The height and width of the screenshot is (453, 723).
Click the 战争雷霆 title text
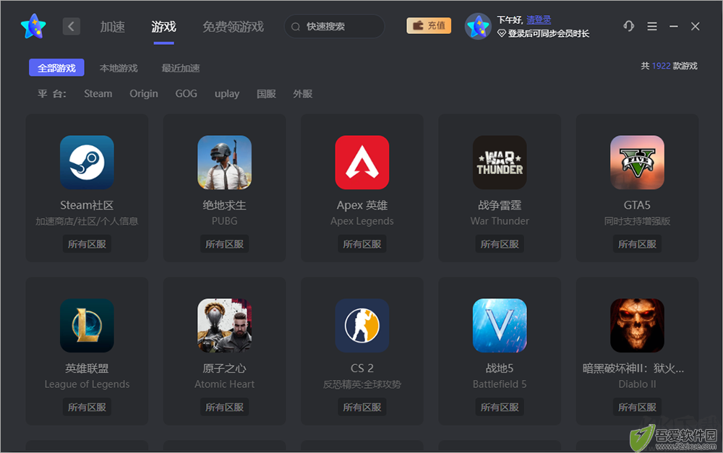click(x=500, y=205)
